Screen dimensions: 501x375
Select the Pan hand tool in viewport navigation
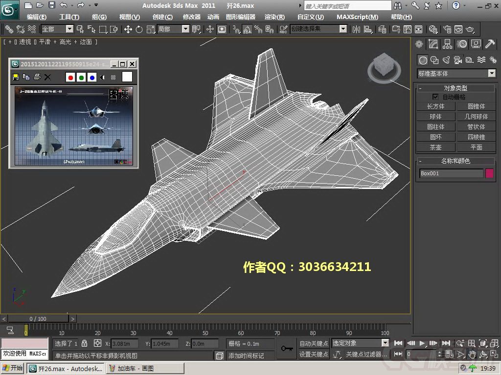point(471,354)
